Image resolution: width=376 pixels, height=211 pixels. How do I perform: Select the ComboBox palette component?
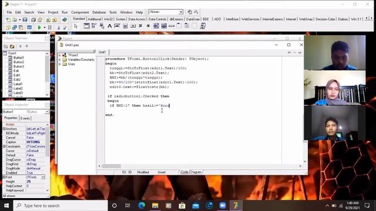point(164,26)
